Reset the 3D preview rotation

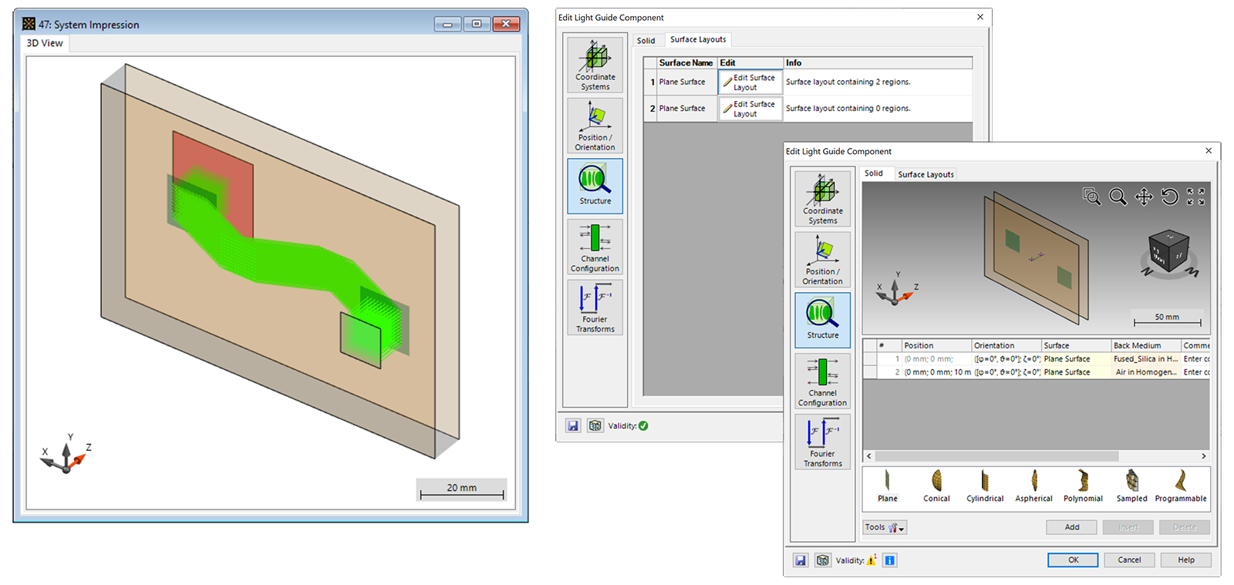tap(1170, 197)
